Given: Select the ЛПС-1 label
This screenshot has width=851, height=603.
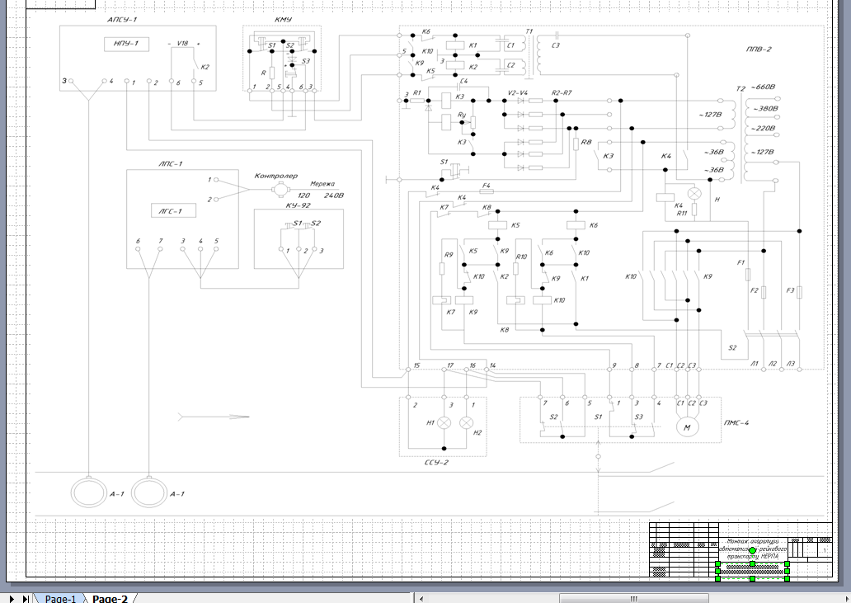Looking at the screenshot, I should pyautogui.click(x=171, y=163).
